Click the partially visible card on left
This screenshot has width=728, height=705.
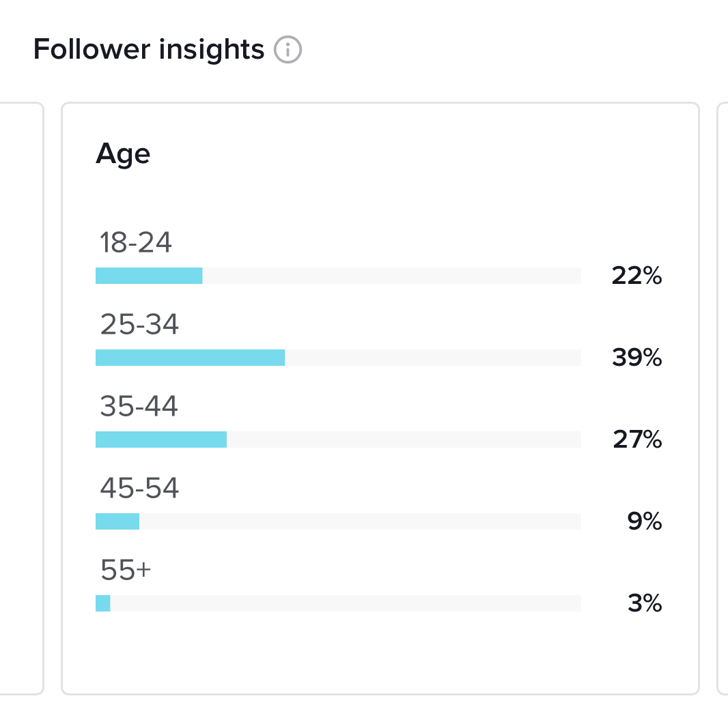(x=20, y=399)
